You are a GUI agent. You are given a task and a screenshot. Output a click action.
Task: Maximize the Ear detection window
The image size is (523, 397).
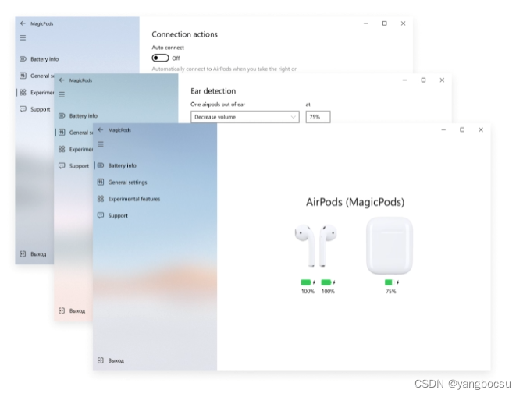pyautogui.click(x=423, y=80)
